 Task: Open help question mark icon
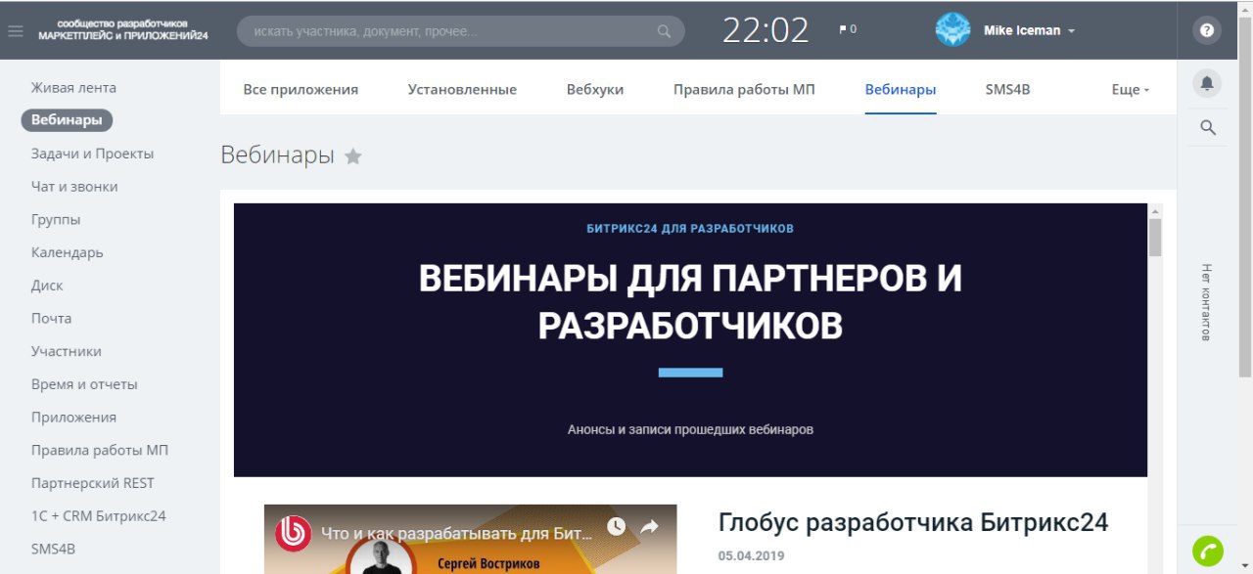[x=1207, y=30]
